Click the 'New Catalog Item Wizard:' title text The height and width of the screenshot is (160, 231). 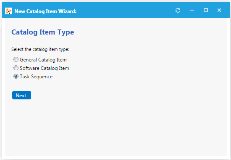[x=45, y=11]
